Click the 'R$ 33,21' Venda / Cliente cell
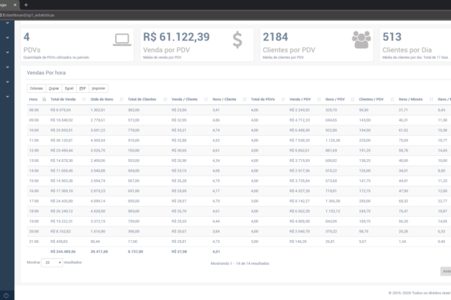 click(x=179, y=130)
